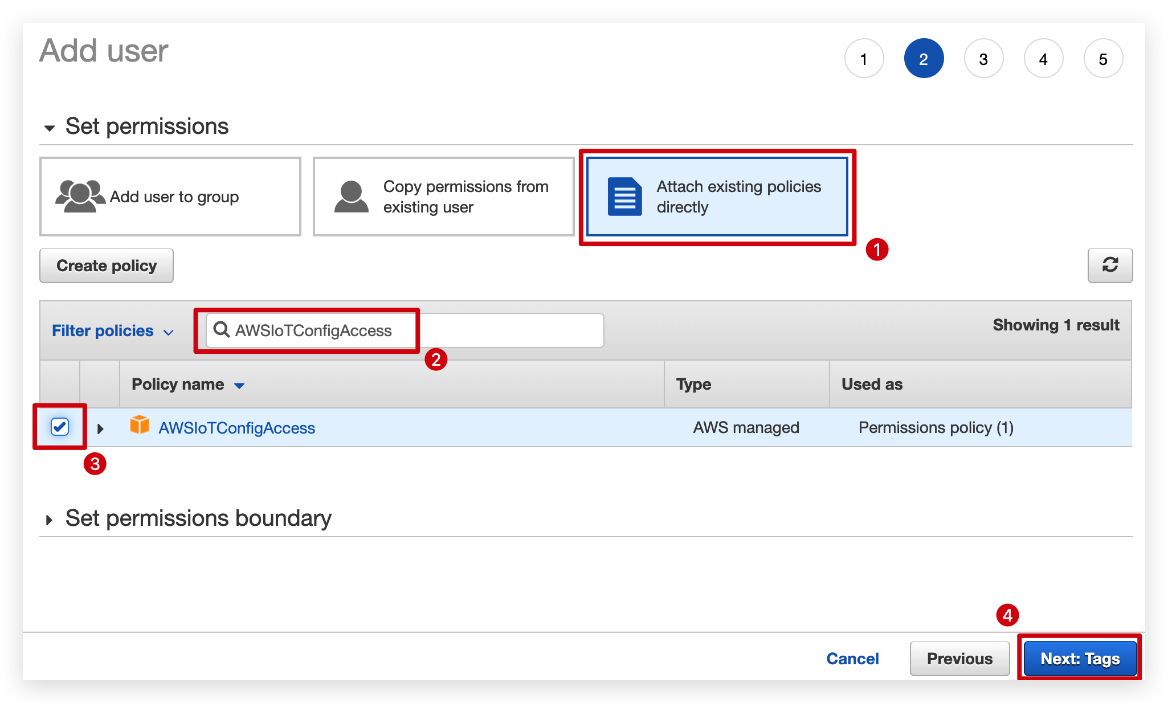Click the Showing 1 result text
This screenshot has height=703, width=1168.
(1056, 325)
